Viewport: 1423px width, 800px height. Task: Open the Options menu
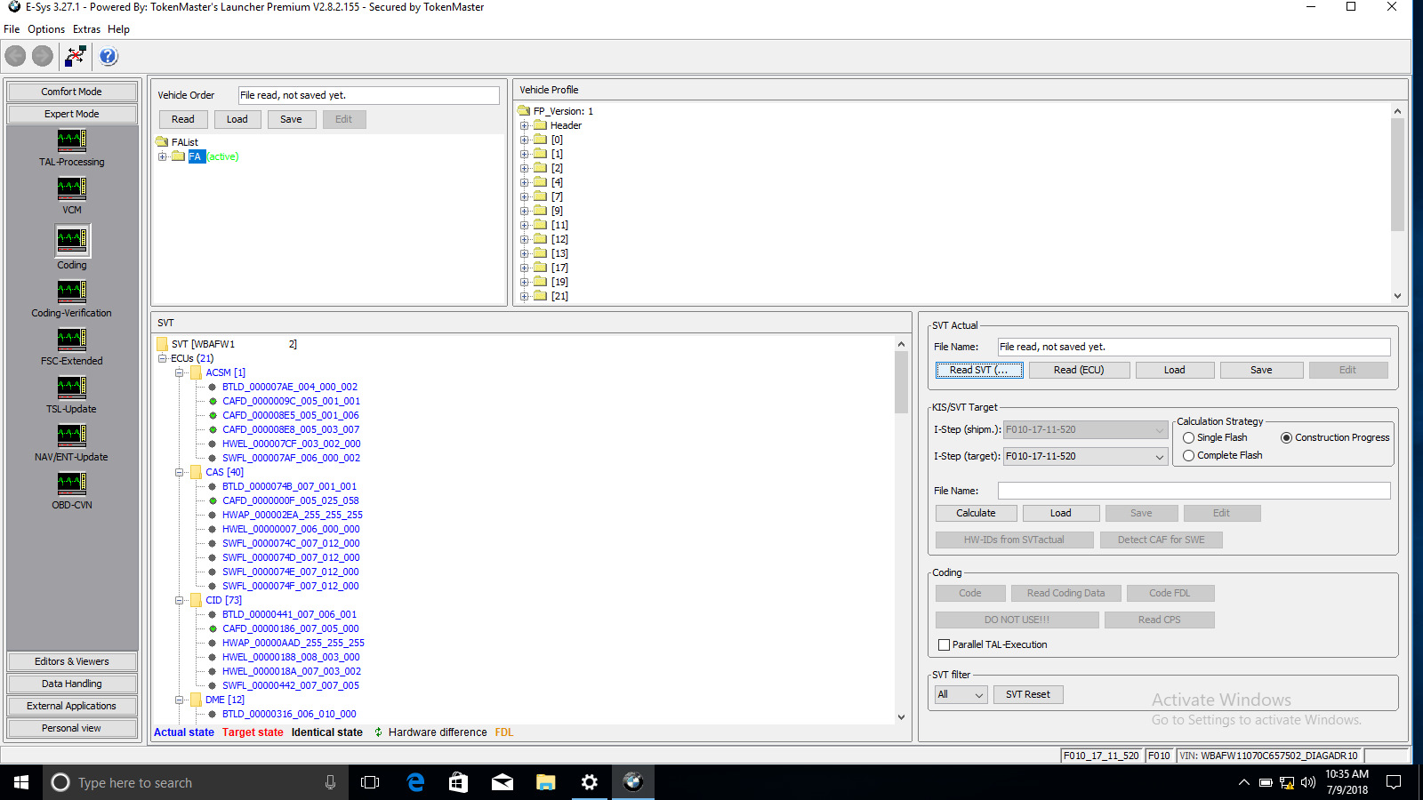[46, 29]
